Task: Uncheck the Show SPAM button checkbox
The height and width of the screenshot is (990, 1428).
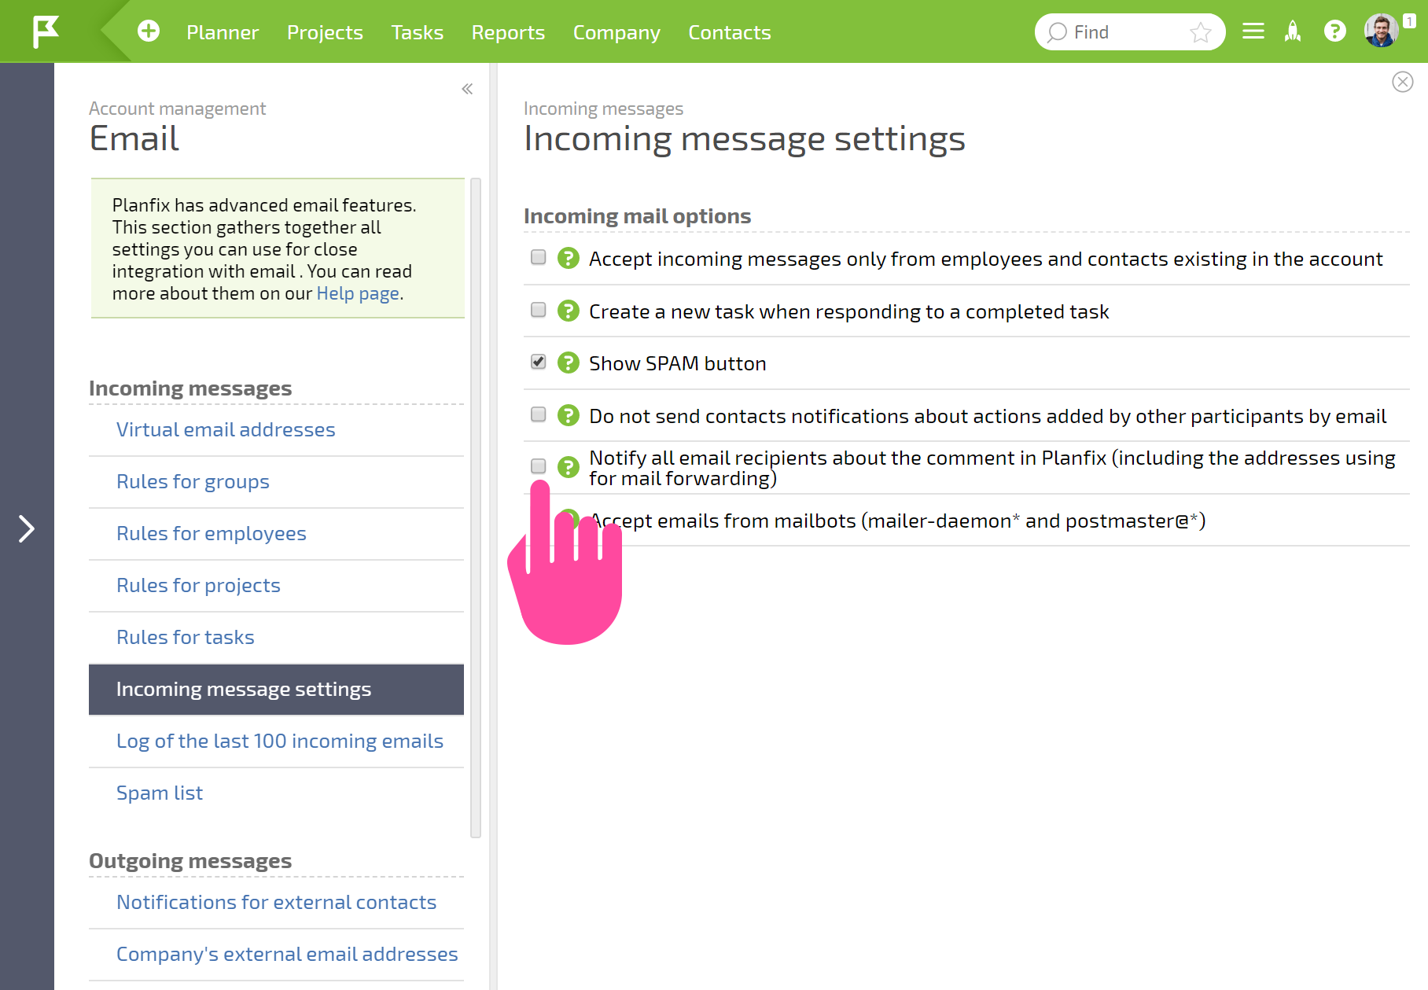Action: click(x=539, y=363)
